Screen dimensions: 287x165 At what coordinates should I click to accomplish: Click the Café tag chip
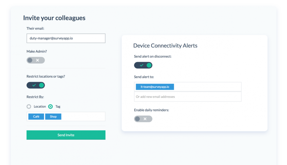click(36, 117)
